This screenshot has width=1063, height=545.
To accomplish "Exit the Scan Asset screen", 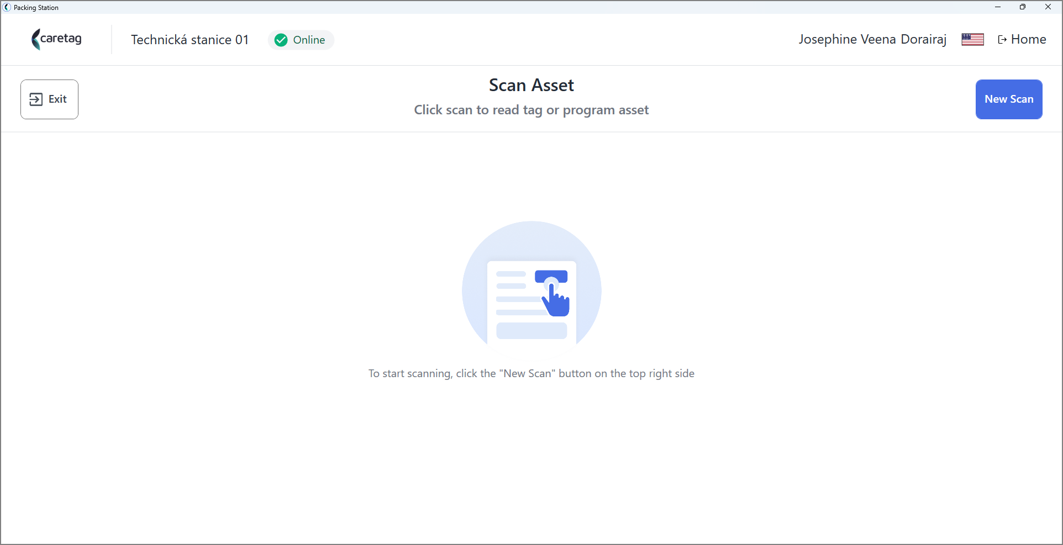I will (x=49, y=99).
